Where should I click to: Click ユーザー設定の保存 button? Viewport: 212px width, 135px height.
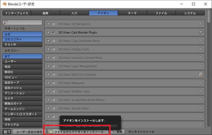[x=29, y=132]
